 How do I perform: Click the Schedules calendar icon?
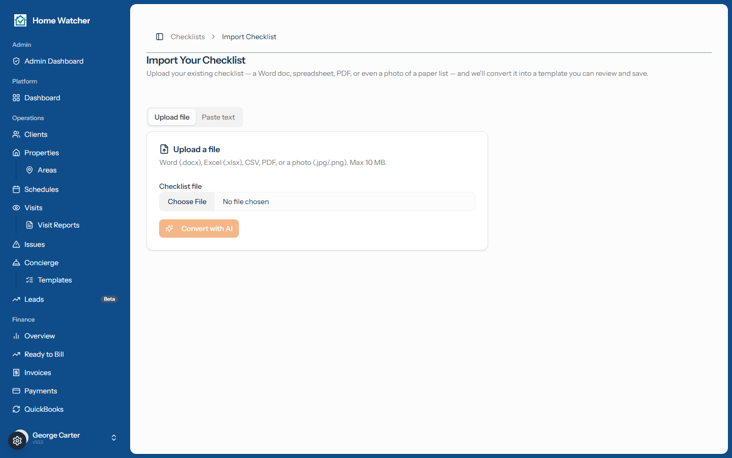(16, 189)
